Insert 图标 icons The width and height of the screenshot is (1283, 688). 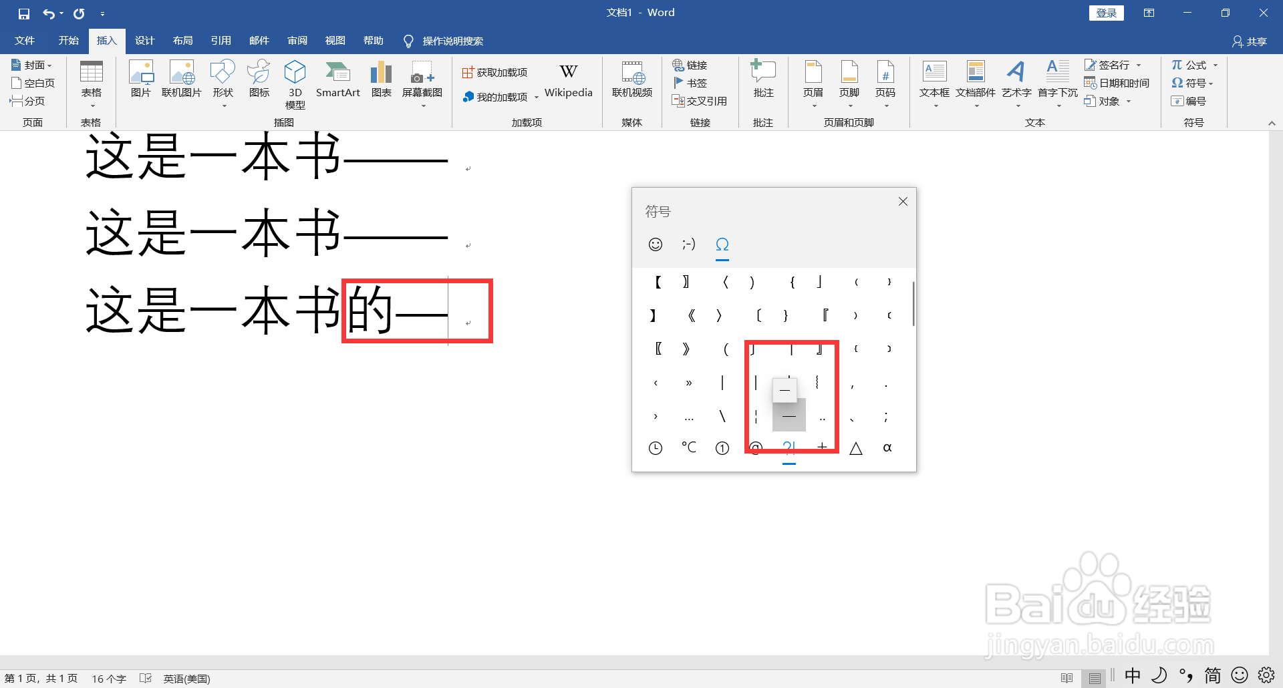pyautogui.click(x=259, y=79)
